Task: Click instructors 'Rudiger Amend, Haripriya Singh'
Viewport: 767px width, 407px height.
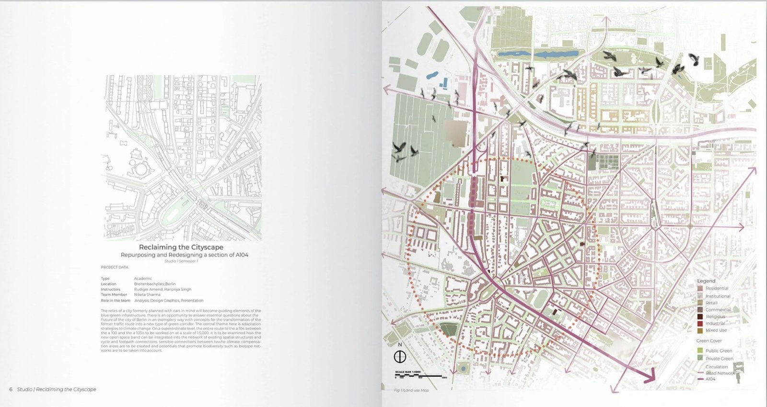Action: pyautogui.click(x=163, y=289)
